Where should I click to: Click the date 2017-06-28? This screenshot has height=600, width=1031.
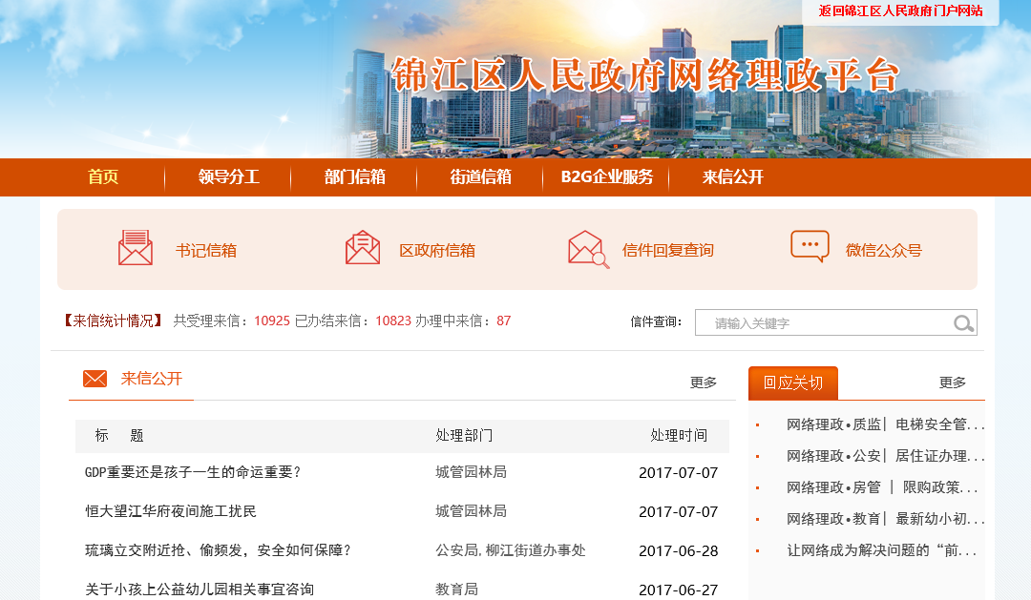pos(679,551)
